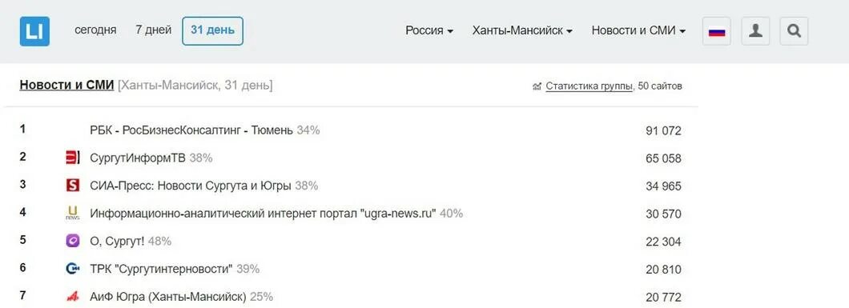Click the user profile icon button
Image resolution: width=849 pixels, height=308 pixels.
pyautogui.click(x=755, y=31)
